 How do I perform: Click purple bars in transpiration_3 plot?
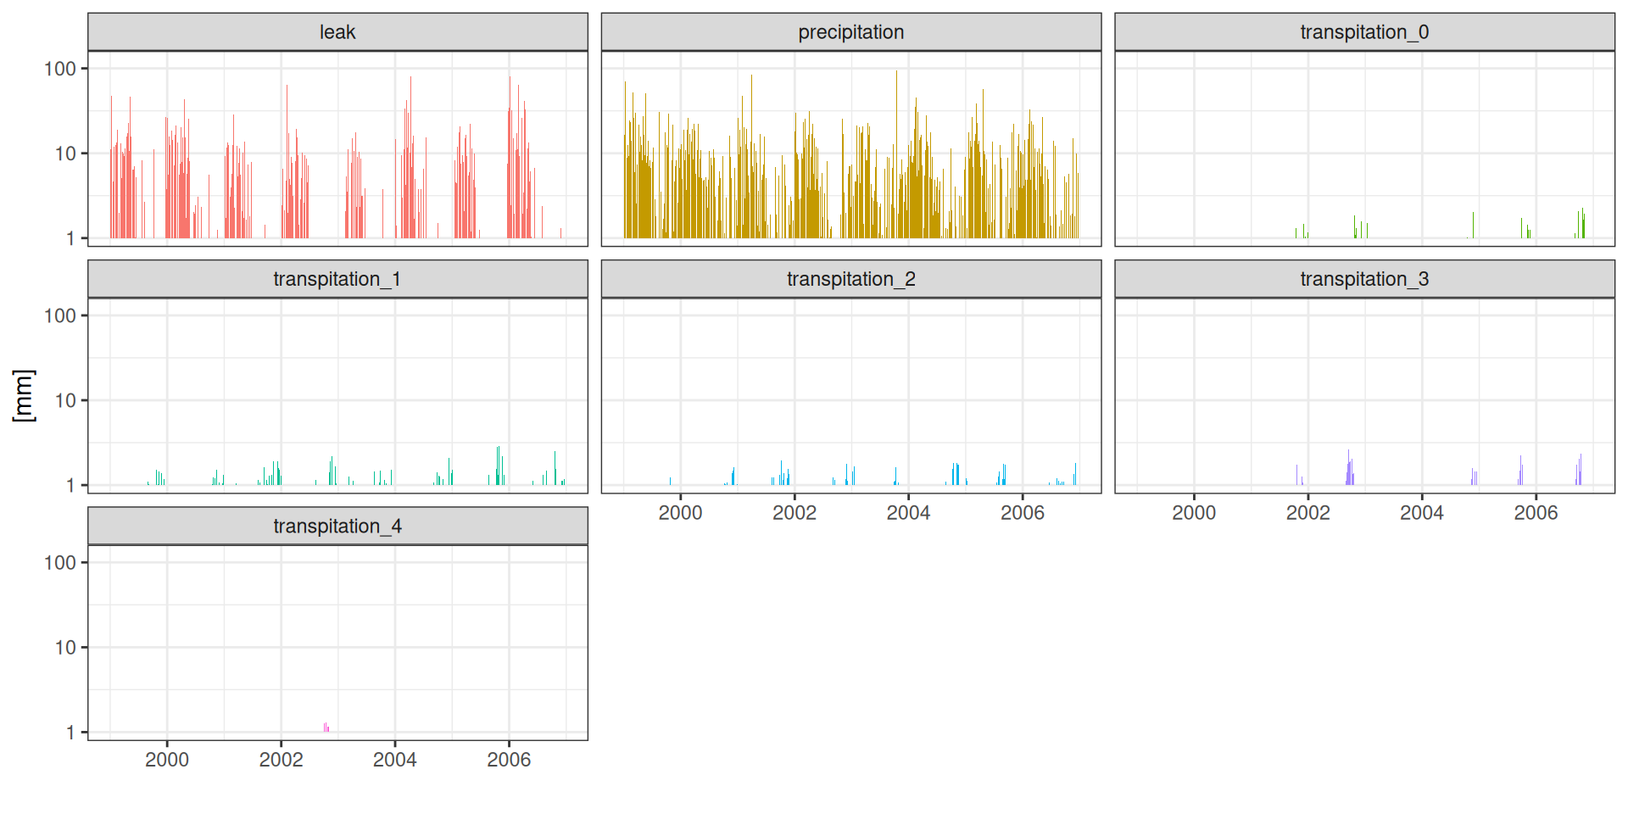point(1349,471)
